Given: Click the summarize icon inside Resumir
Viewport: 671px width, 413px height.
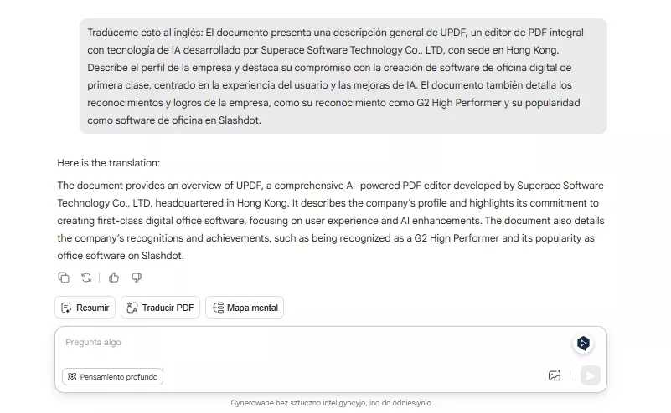Looking at the screenshot, I should (66, 308).
